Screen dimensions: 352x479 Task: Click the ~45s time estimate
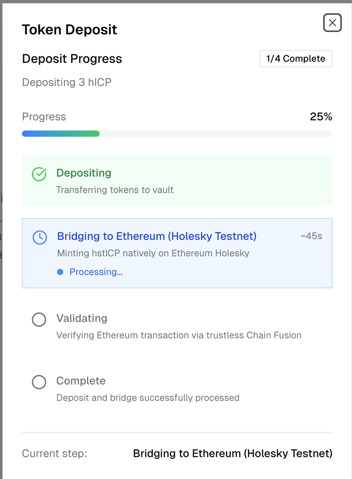point(311,236)
